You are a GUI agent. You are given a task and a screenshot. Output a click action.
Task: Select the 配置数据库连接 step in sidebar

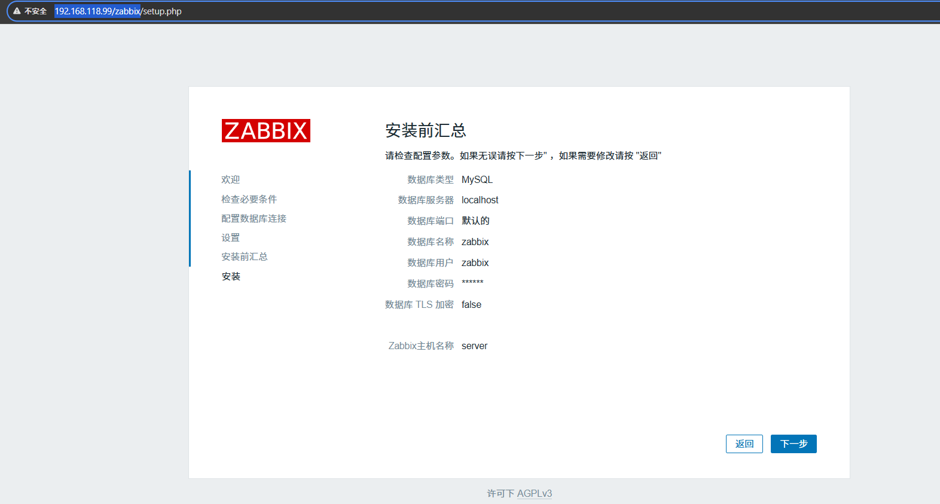(x=254, y=218)
